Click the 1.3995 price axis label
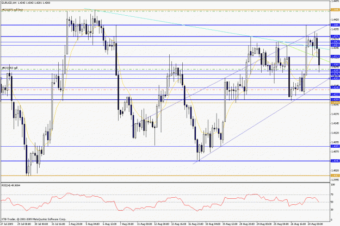Screen dimensions: 340x226 pyautogui.click(x=335, y=180)
